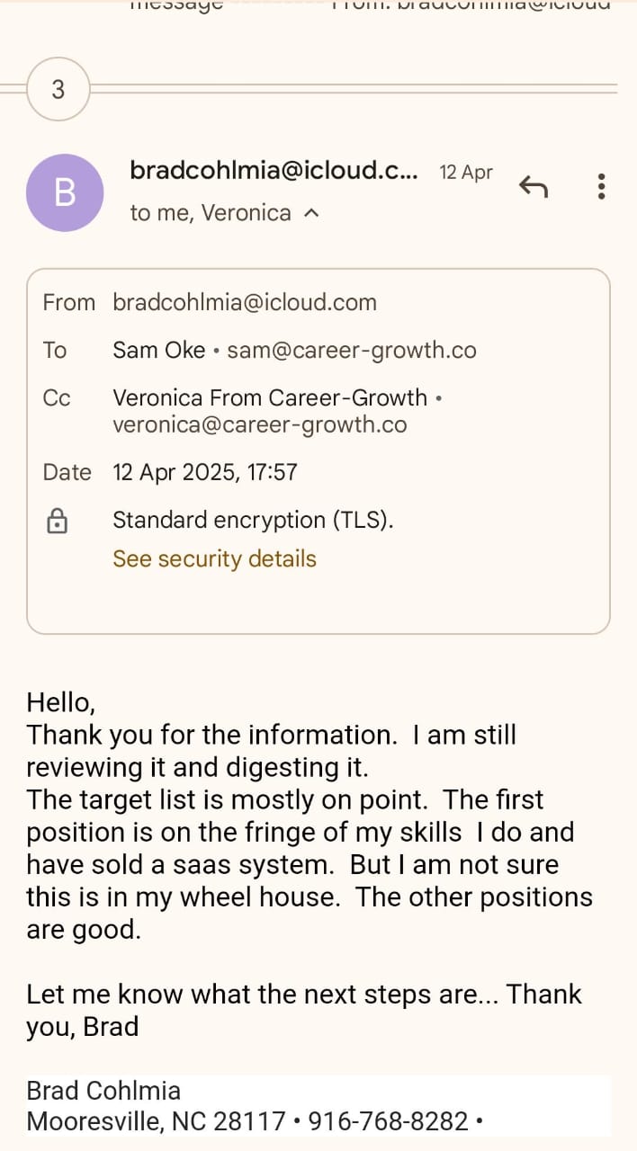Tap recipient sam@career-growth.co
637x1151 pixels.
(352, 350)
